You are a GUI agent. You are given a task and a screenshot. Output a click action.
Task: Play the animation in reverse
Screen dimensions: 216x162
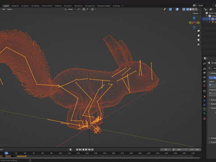pyautogui.click(x=83, y=149)
